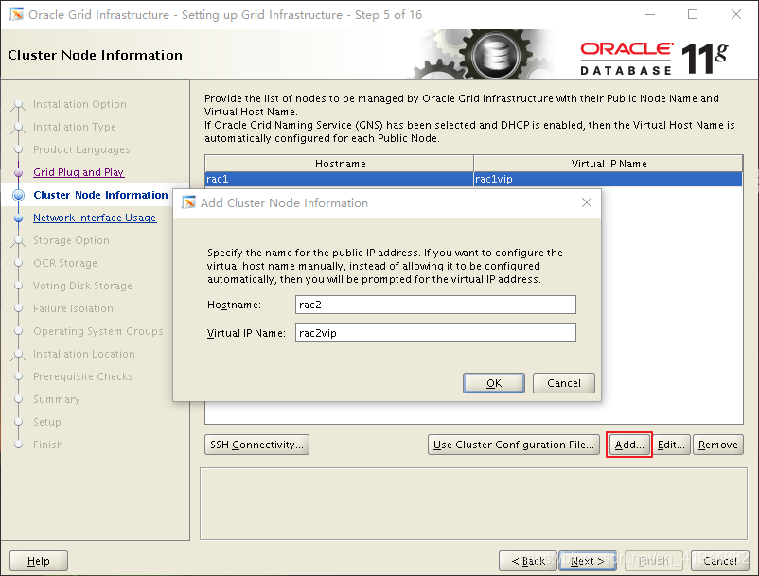Click OK in Add Cluster Node dialog
759x576 pixels.
493,383
